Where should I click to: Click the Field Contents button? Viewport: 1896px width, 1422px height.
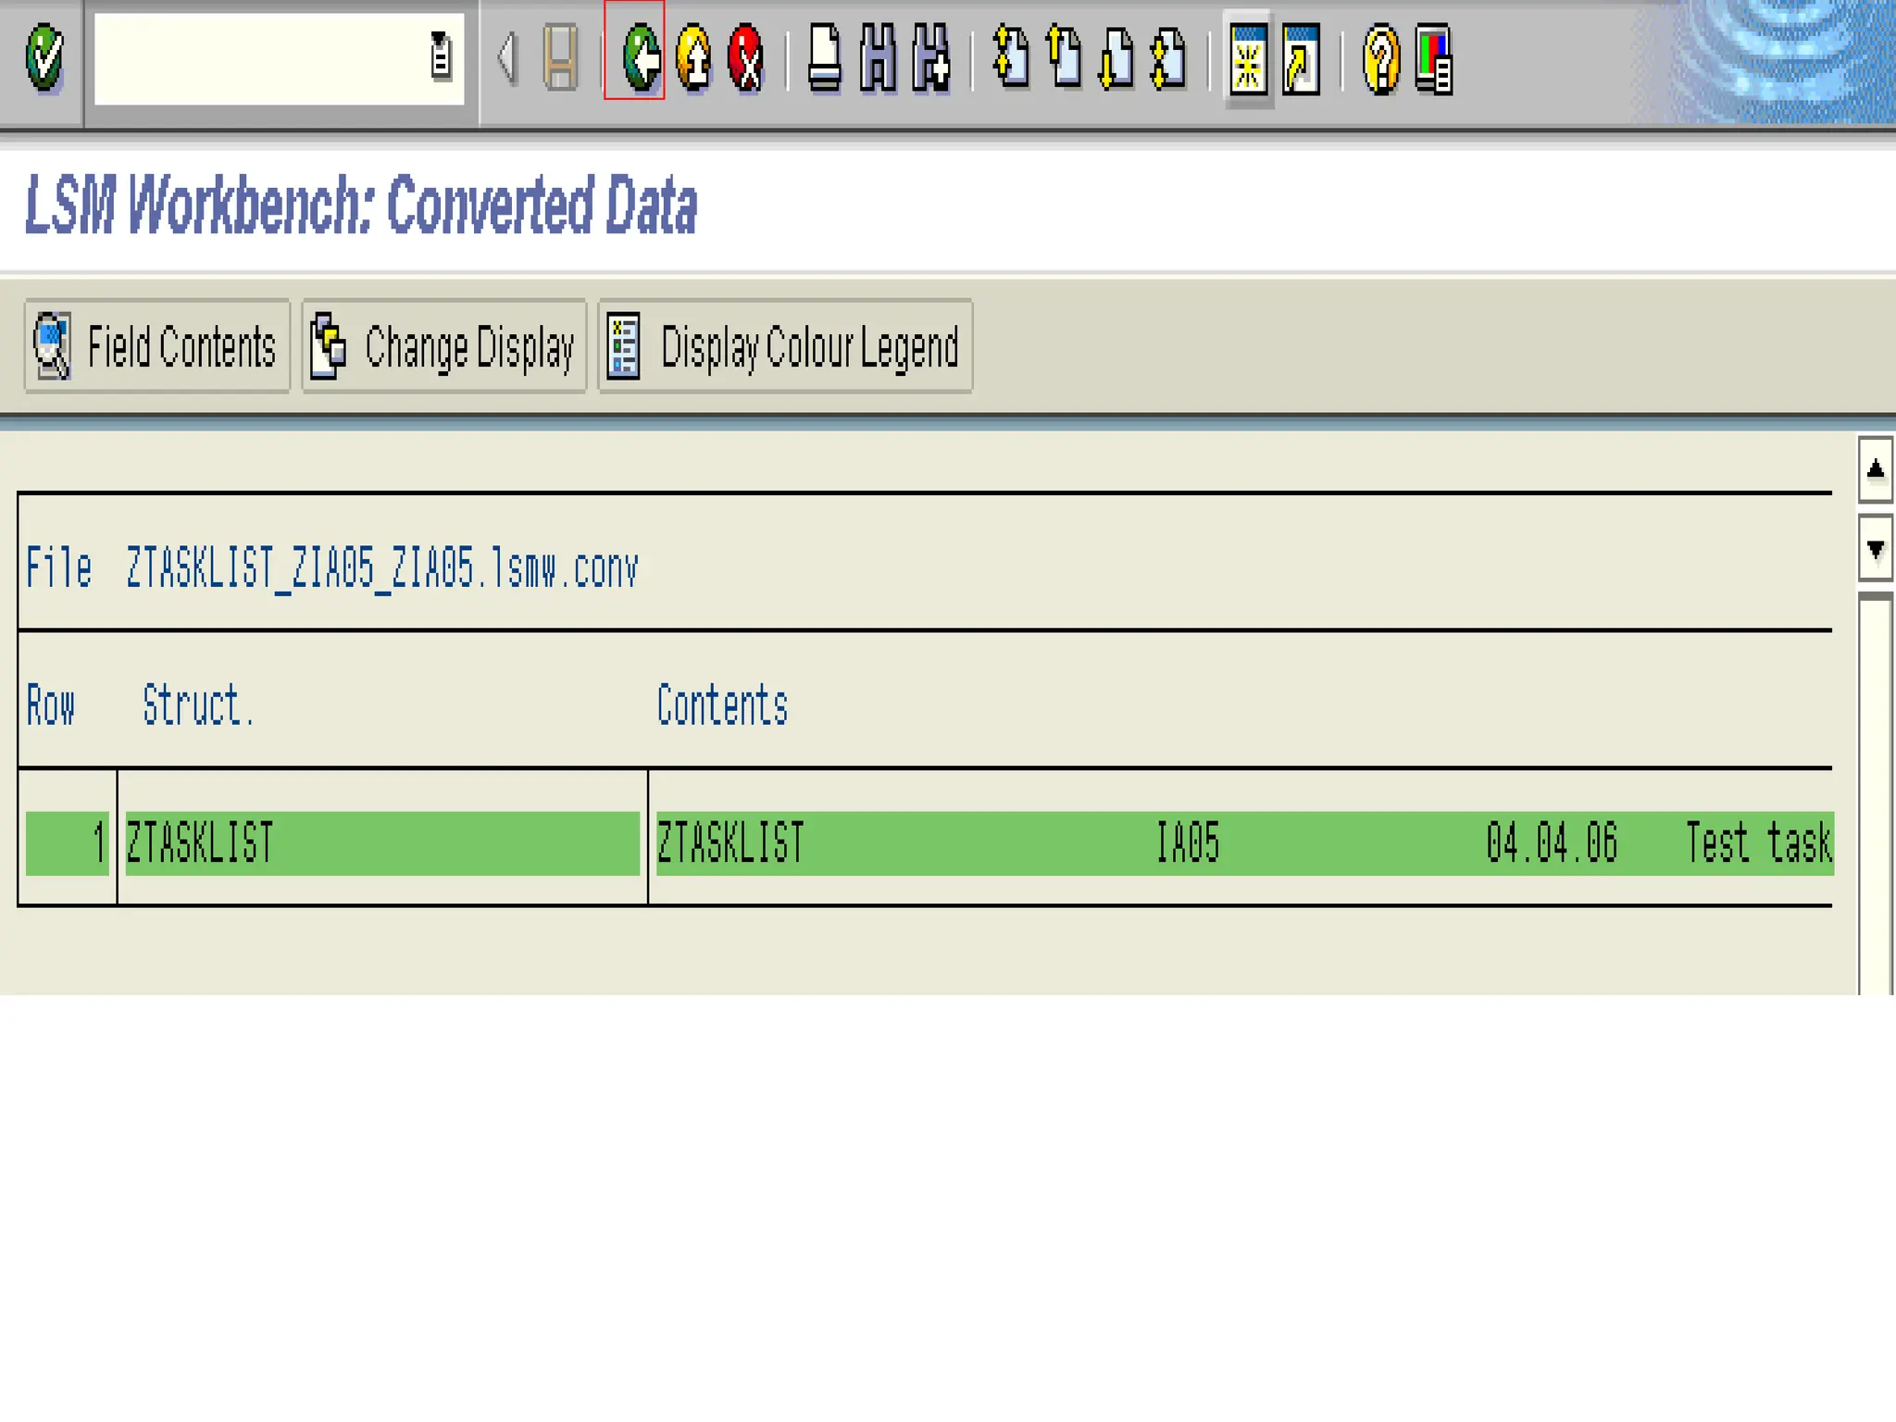(x=156, y=347)
